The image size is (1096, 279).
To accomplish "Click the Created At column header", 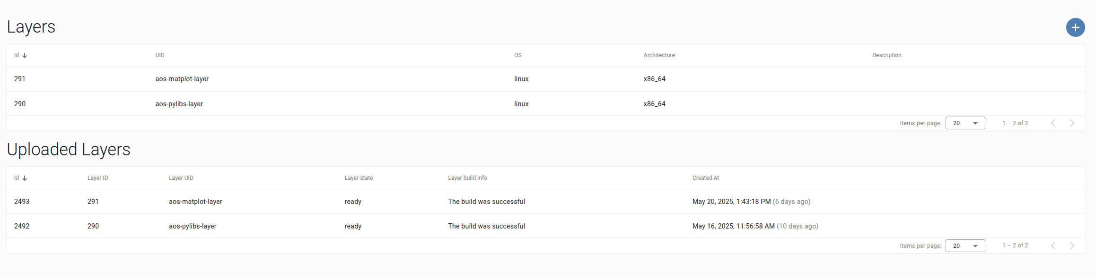I will (705, 178).
